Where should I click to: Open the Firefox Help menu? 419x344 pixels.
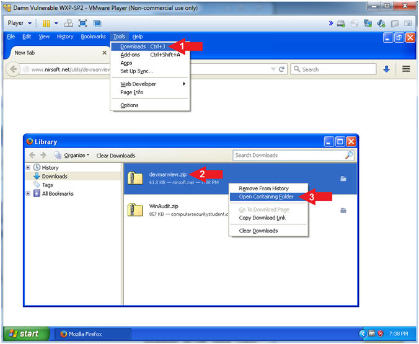[x=138, y=37]
